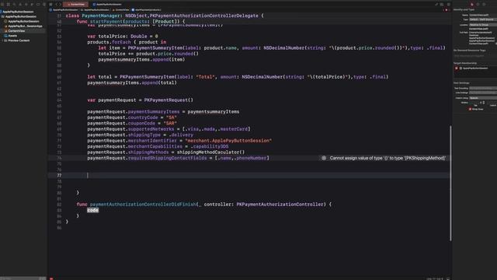
Task: Go back with editor navigation arrow
Action: [x=57, y=5]
